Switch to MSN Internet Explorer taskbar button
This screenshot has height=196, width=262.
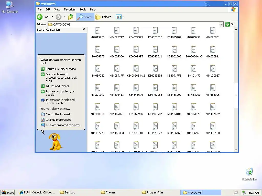[x=37, y=192]
